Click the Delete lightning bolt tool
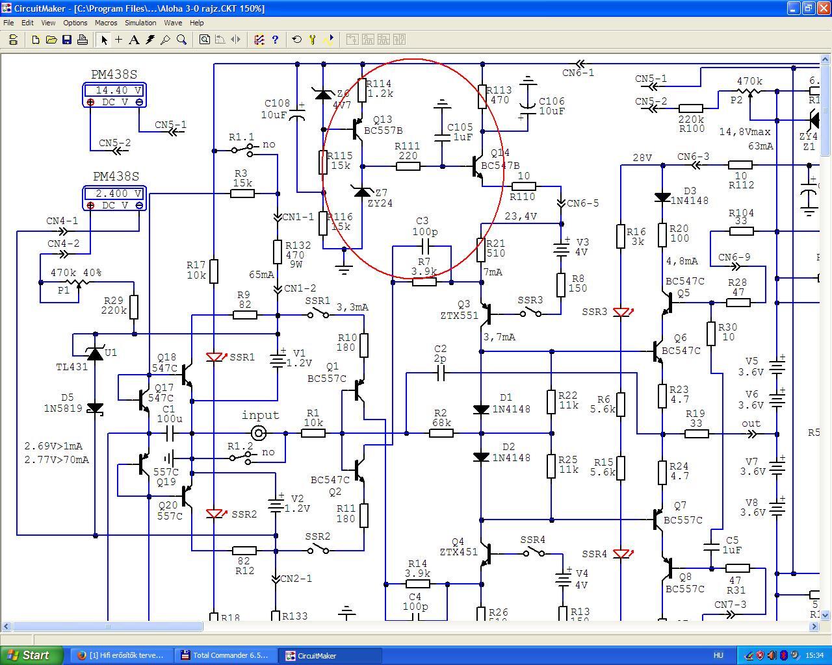 pyautogui.click(x=150, y=40)
